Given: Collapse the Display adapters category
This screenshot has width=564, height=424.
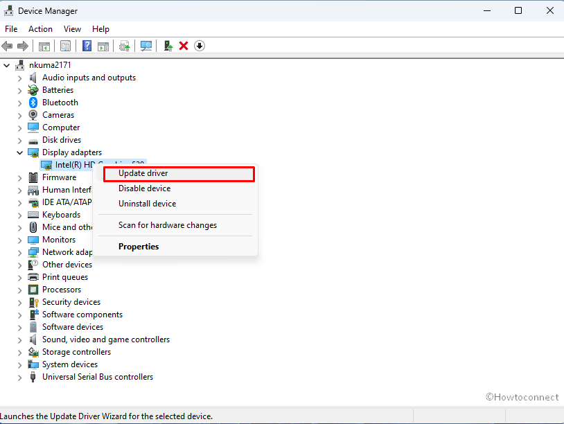Looking at the screenshot, I should [x=20, y=152].
